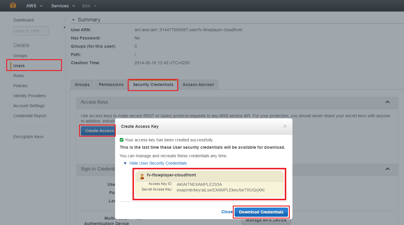Open Account Settings in the sidebar
The height and width of the screenshot is (225, 404).
(29, 106)
